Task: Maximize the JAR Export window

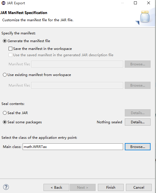Action: tap(135, 3)
